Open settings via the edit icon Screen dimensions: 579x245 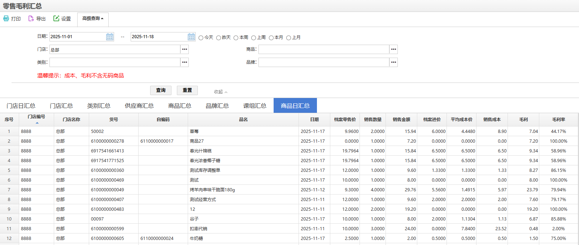pos(56,18)
